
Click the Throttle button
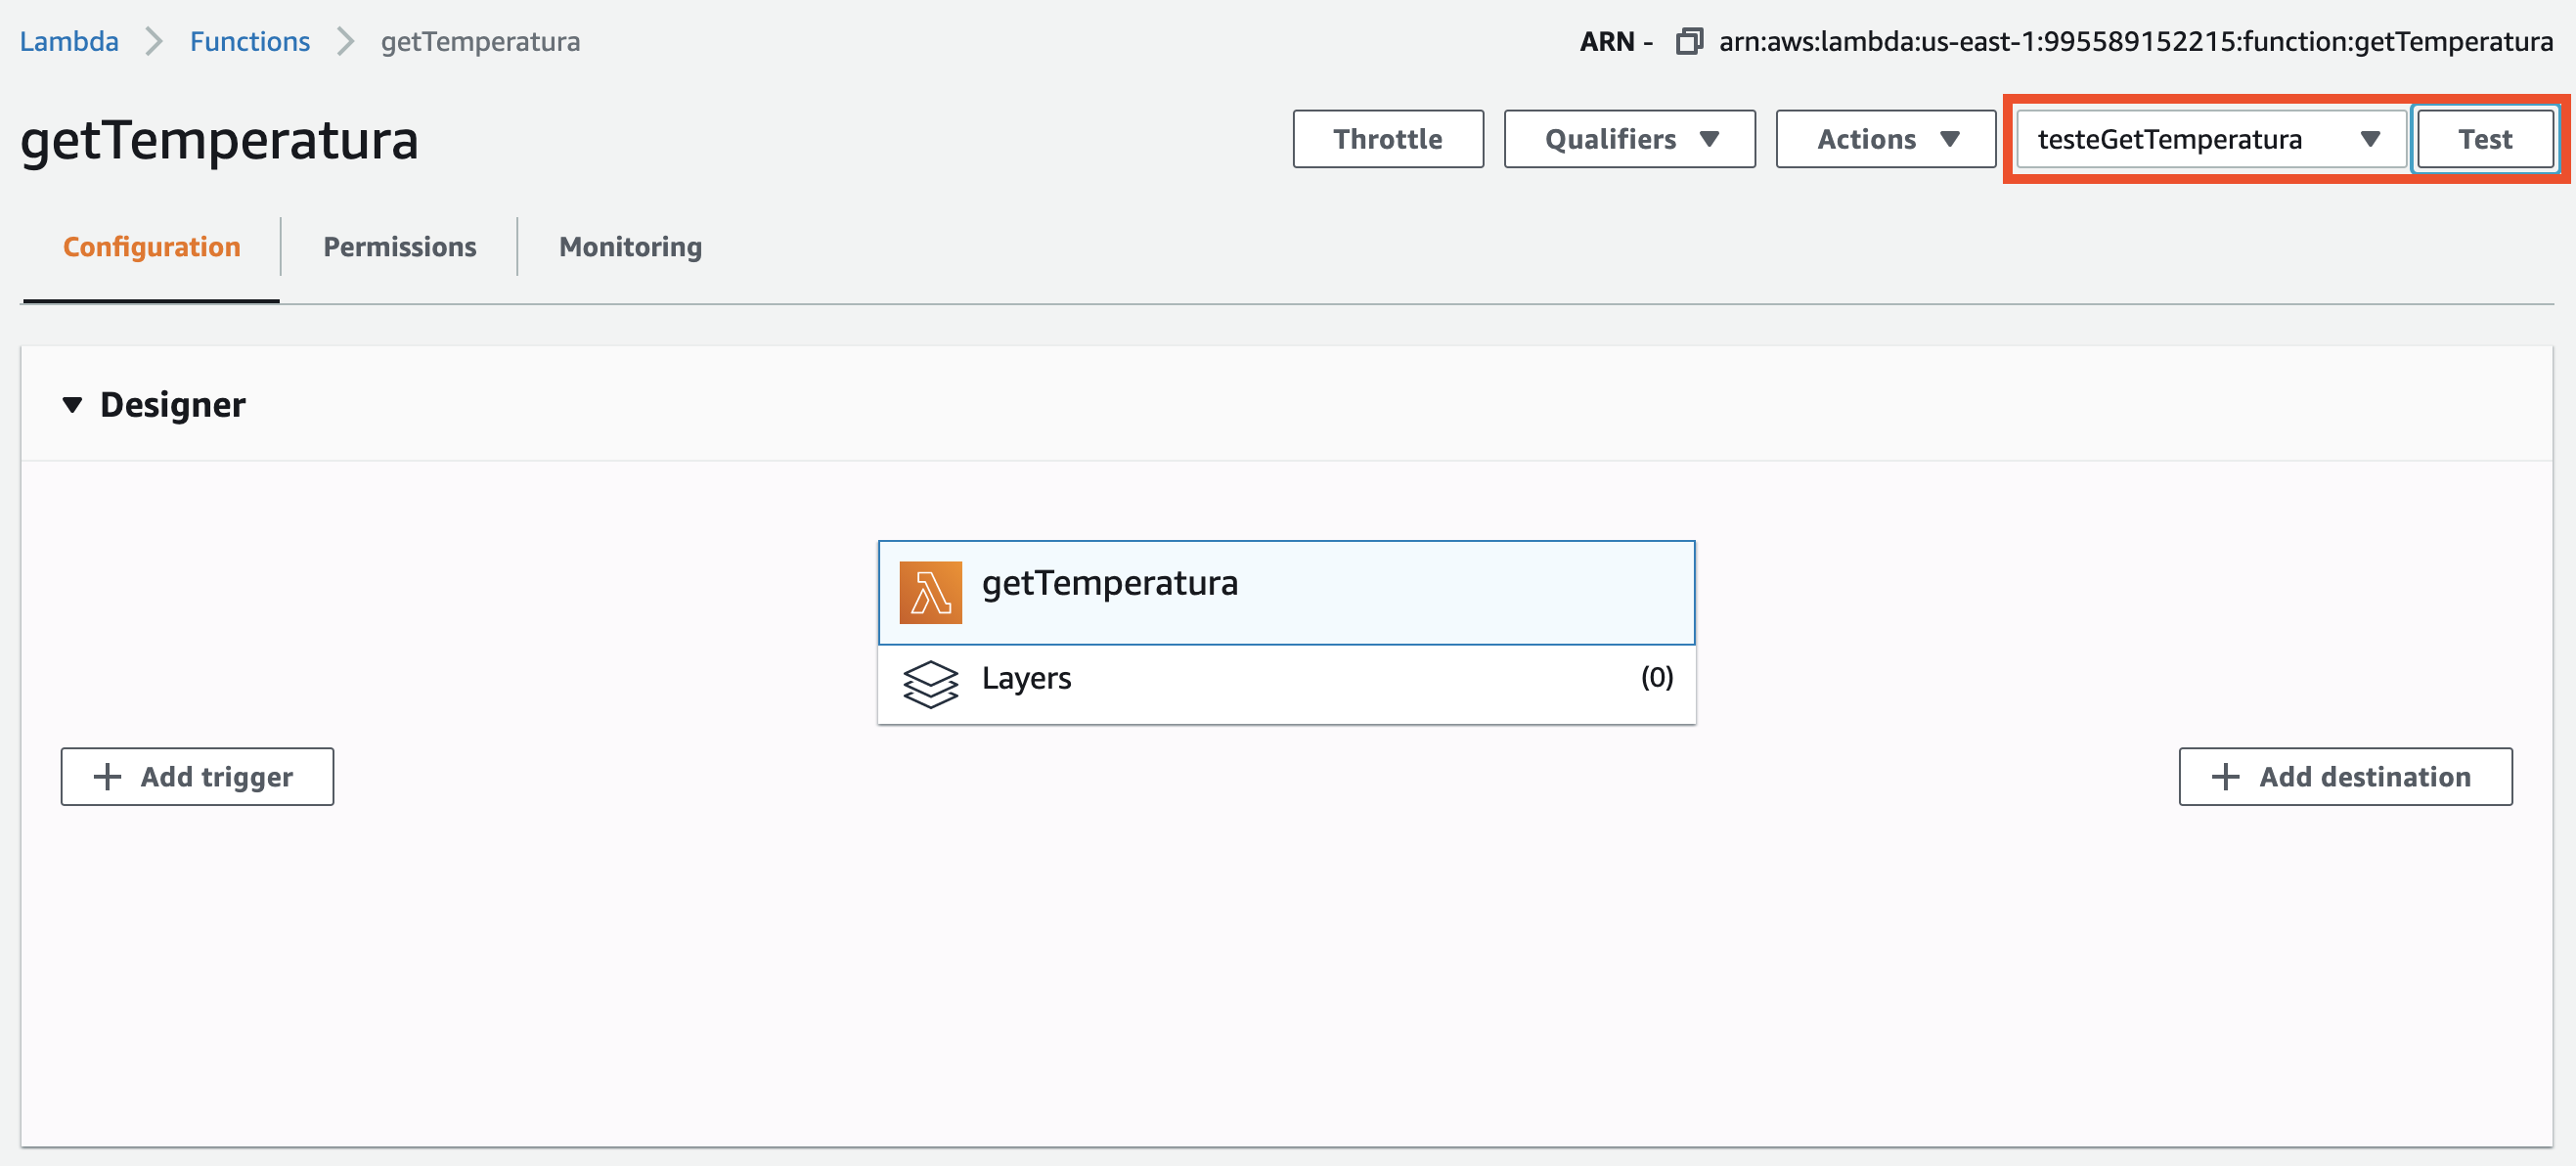pyautogui.click(x=1387, y=139)
